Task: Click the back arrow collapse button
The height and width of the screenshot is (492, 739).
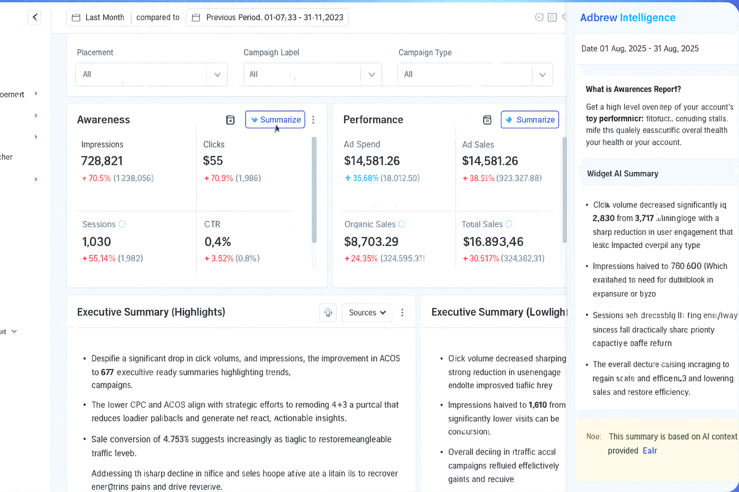Action: tap(35, 17)
